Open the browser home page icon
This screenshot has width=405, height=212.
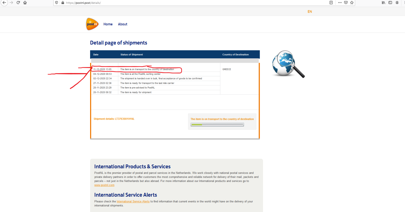25,3
